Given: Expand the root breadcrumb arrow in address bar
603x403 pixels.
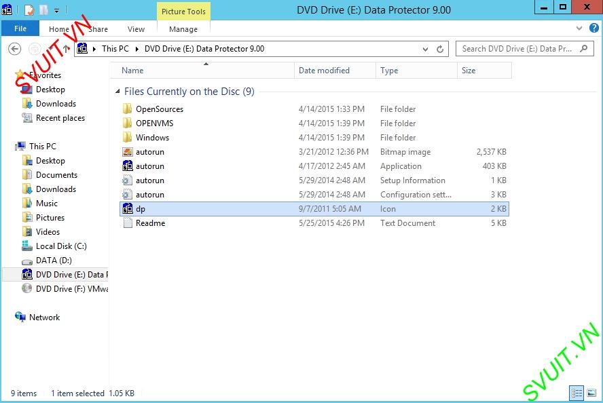Looking at the screenshot, I should 94,49.
